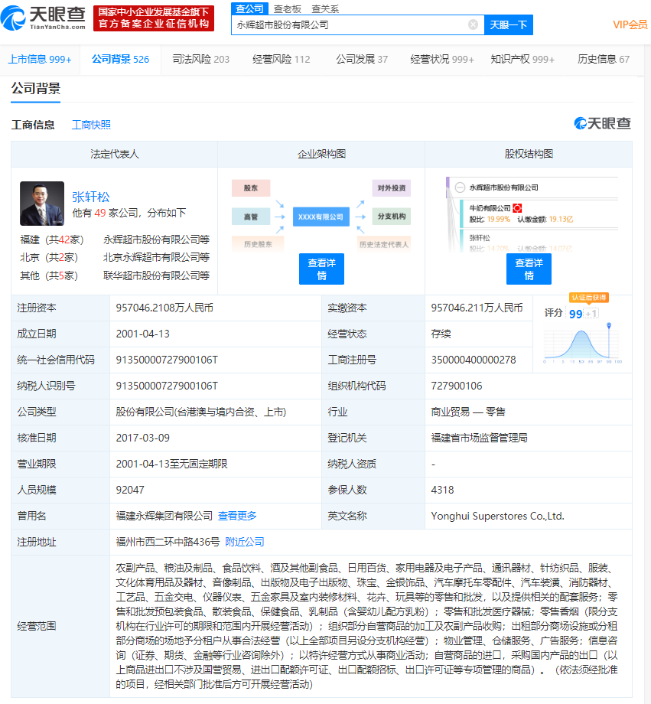This screenshot has height=704, width=651.
Task: Open the 上市信息 999+ tab
Action: pyautogui.click(x=40, y=59)
